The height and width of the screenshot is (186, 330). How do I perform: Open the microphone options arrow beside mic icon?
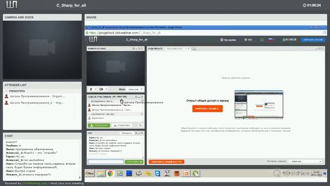click(95, 89)
